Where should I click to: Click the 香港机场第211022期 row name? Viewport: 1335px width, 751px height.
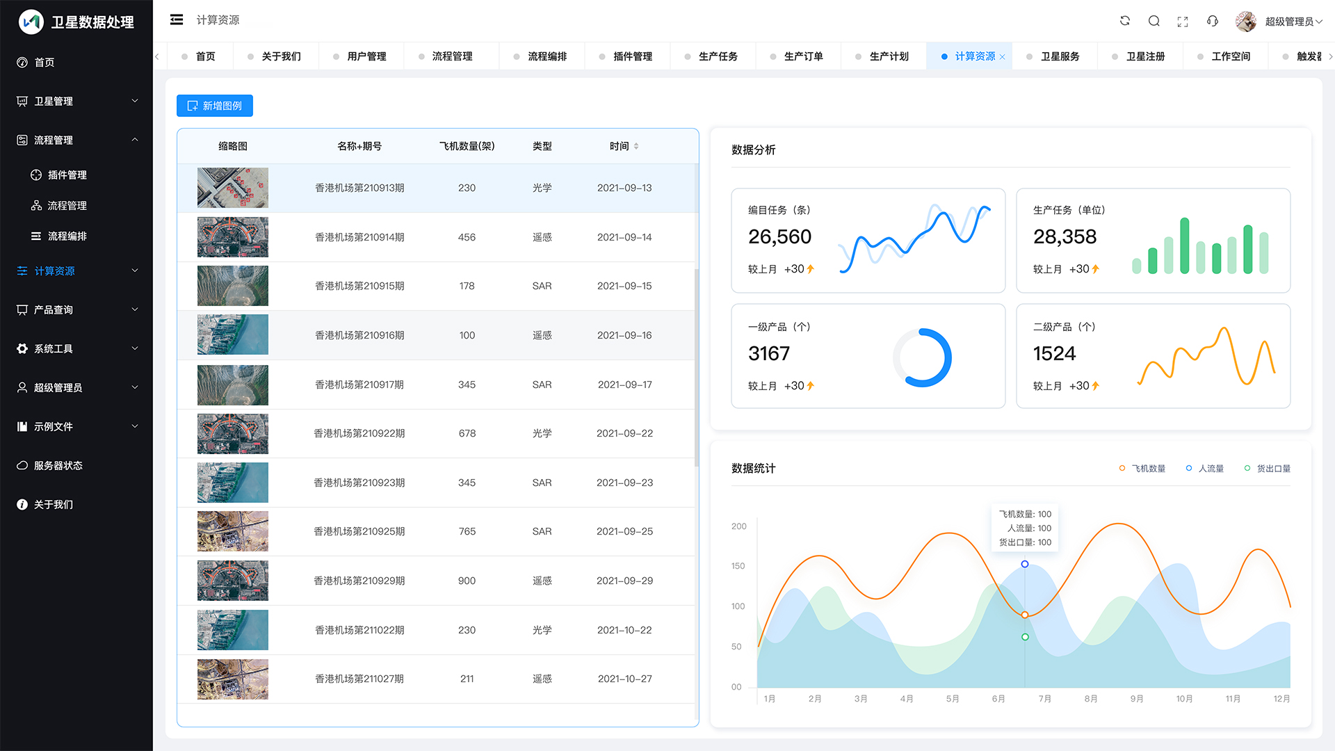359,630
